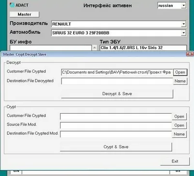Close the Master Crypt Decrypt Slave dialog
The height and width of the screenshot is (176, 194).
(190, 54)
